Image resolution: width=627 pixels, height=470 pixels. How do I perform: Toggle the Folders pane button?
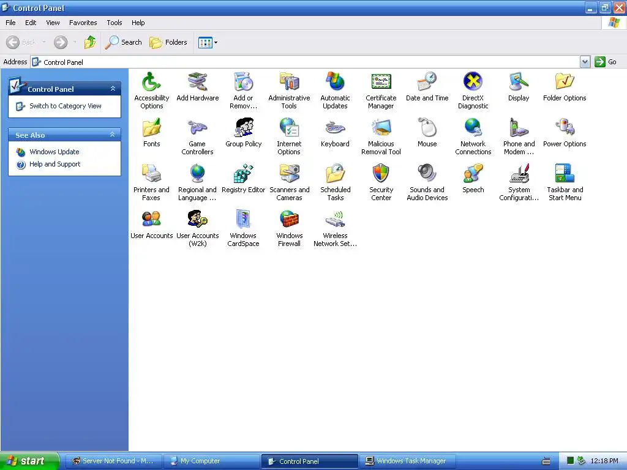click(168, 42)
